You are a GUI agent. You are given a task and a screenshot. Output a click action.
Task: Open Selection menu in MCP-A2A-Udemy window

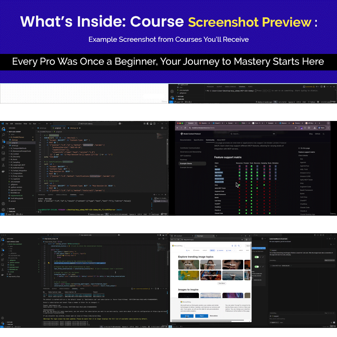(x=18, y=124)
